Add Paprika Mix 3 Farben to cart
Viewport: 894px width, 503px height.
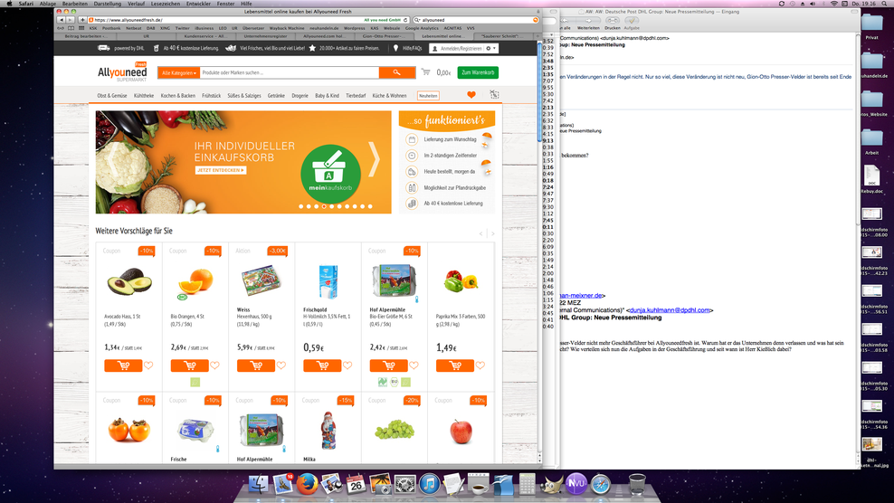click(x=455, y=365)
